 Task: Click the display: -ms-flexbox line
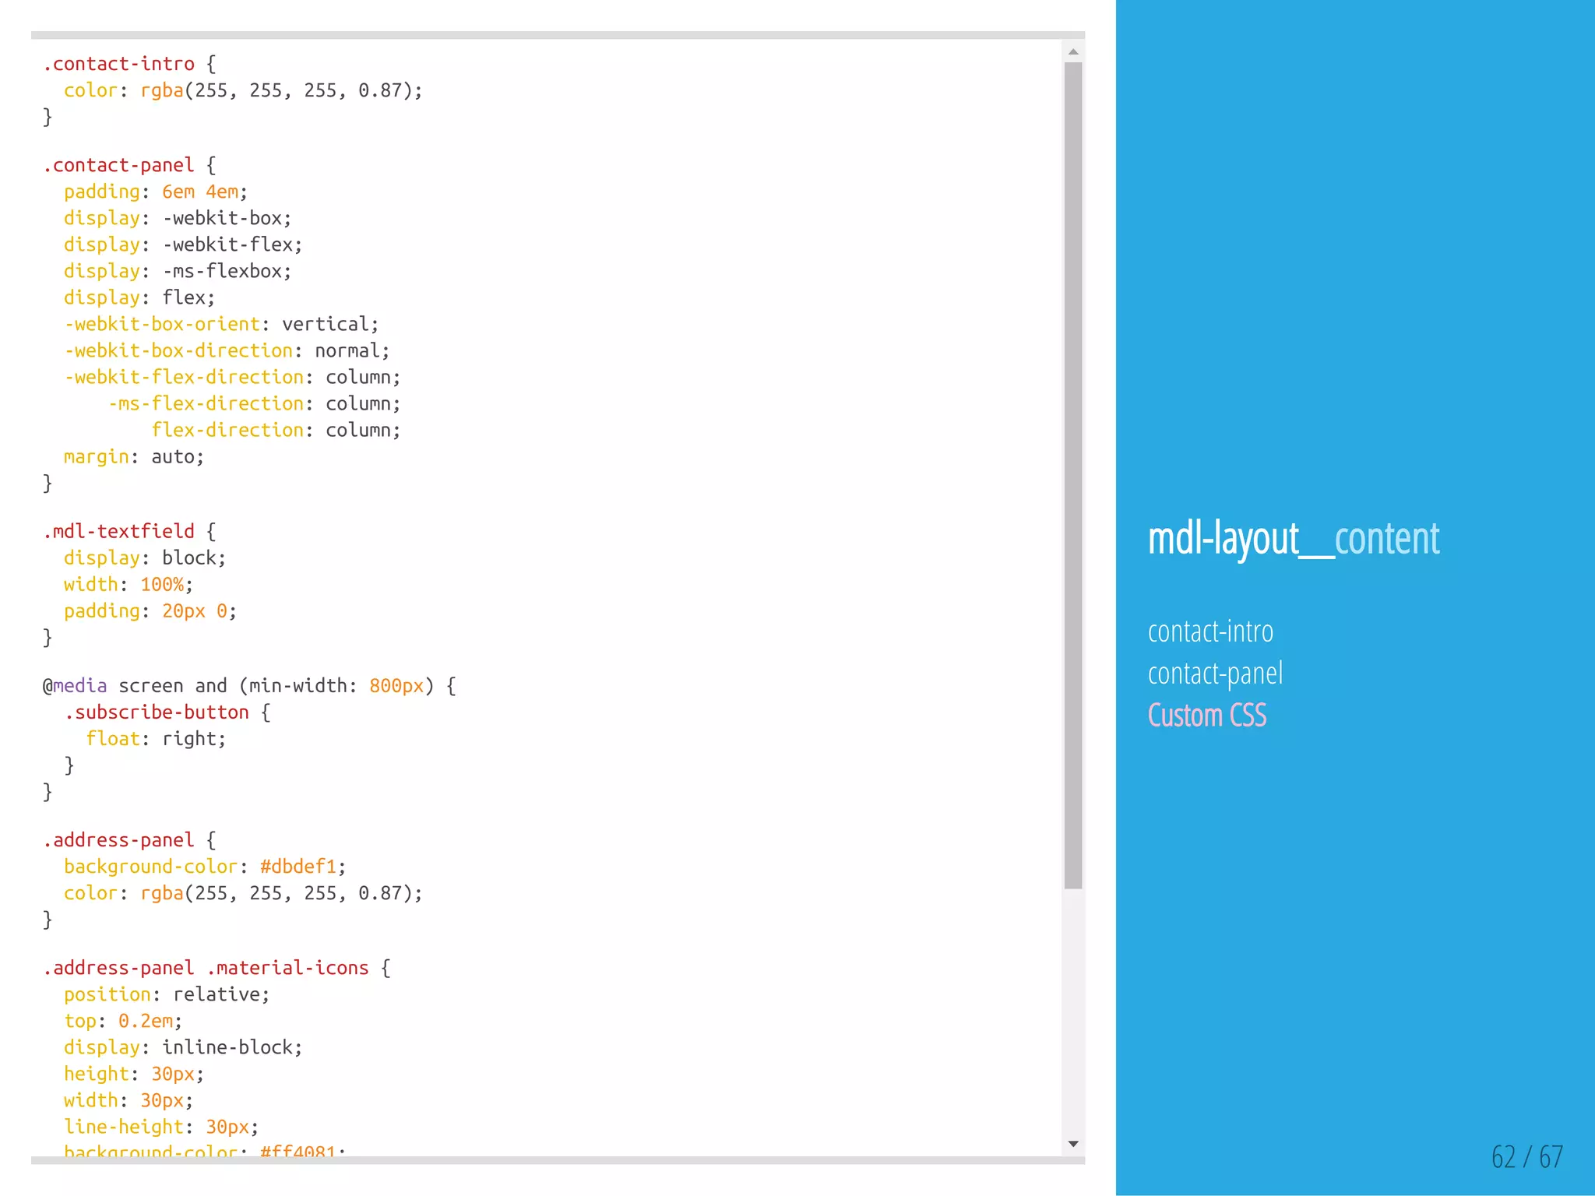coord(178,271)
